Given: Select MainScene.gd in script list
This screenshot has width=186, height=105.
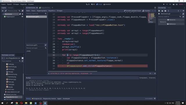Looking at the screenshot, I should tap(36, 17).
